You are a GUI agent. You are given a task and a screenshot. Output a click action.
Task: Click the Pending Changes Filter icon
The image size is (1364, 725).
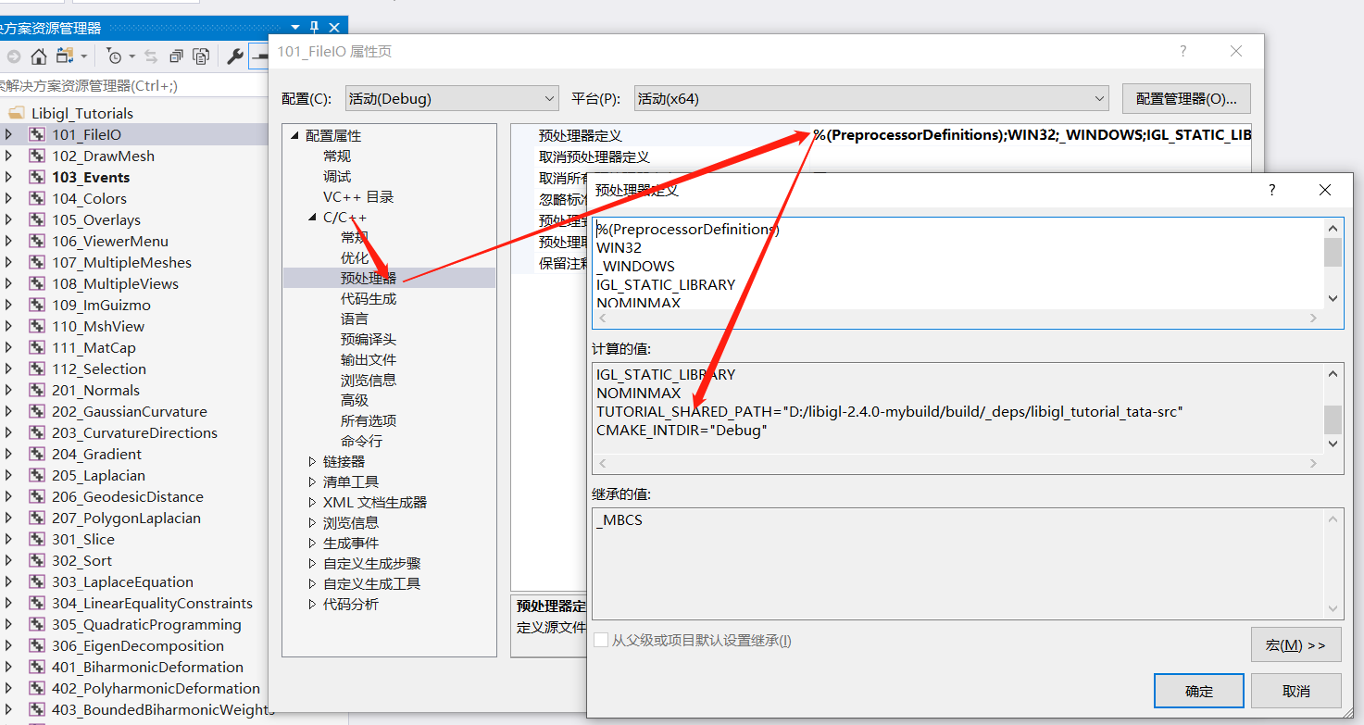coord(113,56)
